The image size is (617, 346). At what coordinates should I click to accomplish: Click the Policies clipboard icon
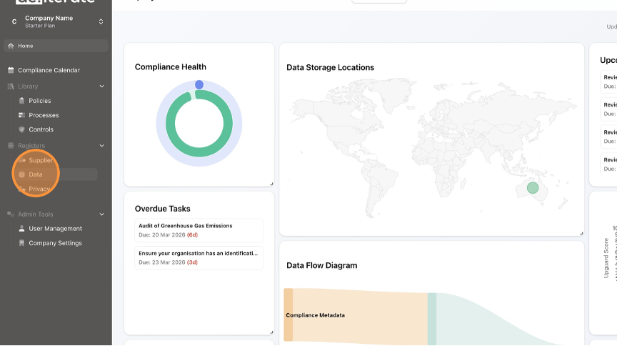coord(22,101)
